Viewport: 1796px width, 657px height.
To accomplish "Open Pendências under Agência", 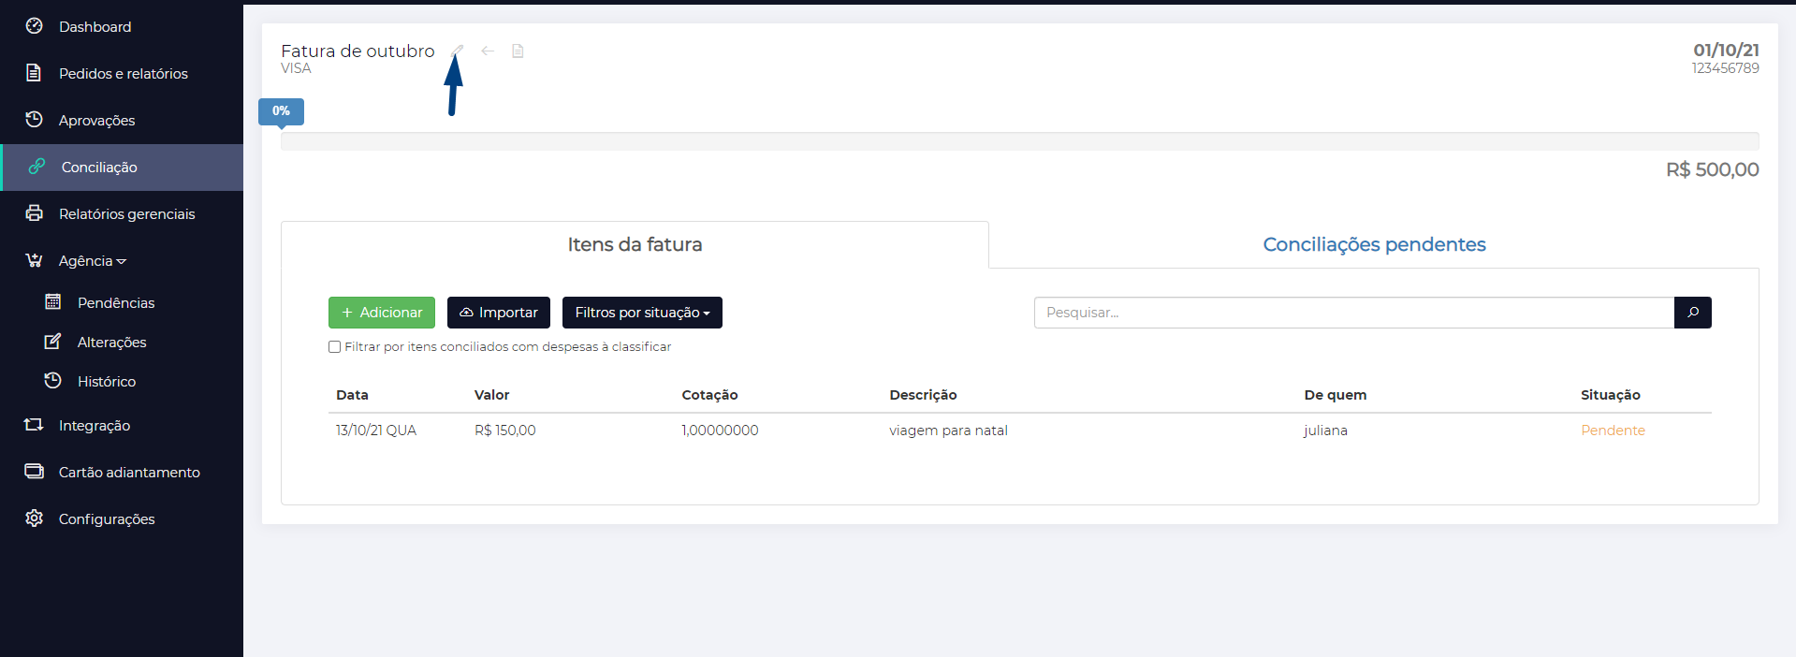I will click(x=116, y=303).
